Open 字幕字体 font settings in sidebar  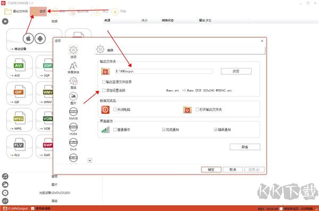73,67
